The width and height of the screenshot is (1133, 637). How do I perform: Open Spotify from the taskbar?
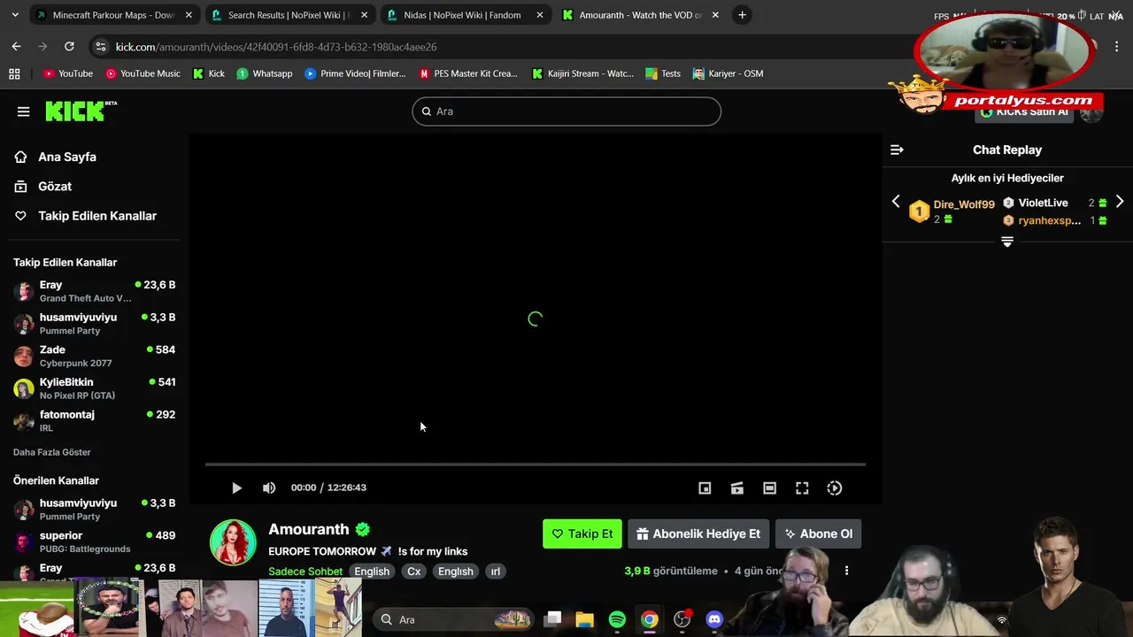tap(617, 619)
